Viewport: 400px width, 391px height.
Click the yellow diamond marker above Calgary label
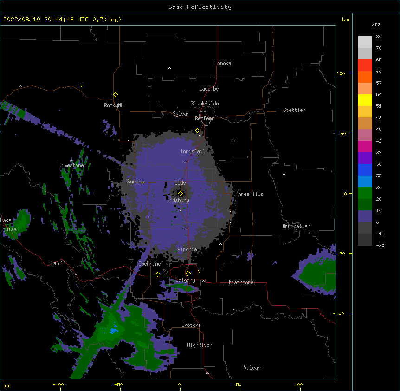click(x=188, y=274)
